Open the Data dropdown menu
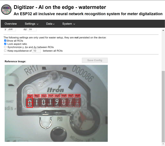Image resolution: width=165 pixels, height=146 pixels. 50,24
